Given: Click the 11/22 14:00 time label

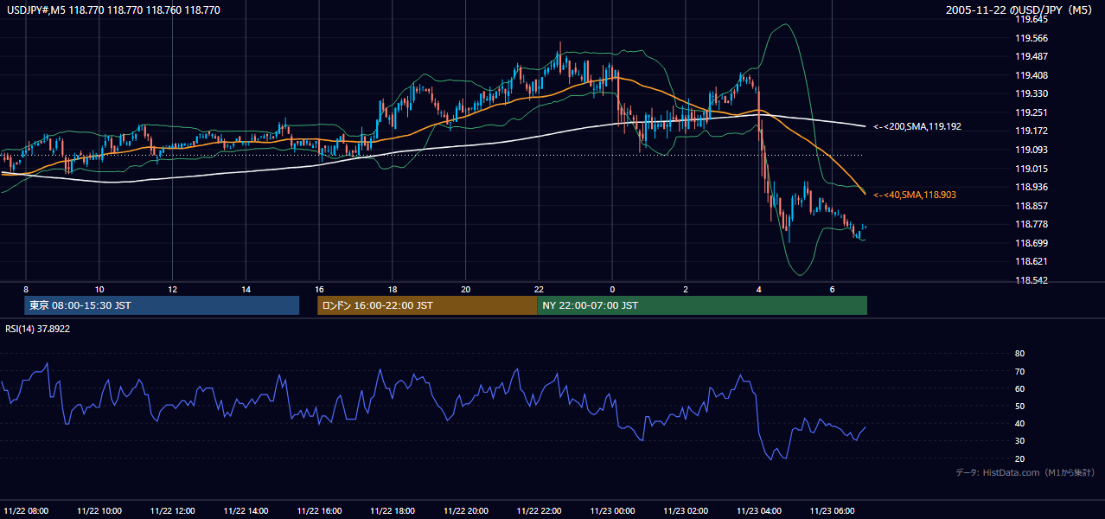Looking at the screenshot, I should [246, 510].
